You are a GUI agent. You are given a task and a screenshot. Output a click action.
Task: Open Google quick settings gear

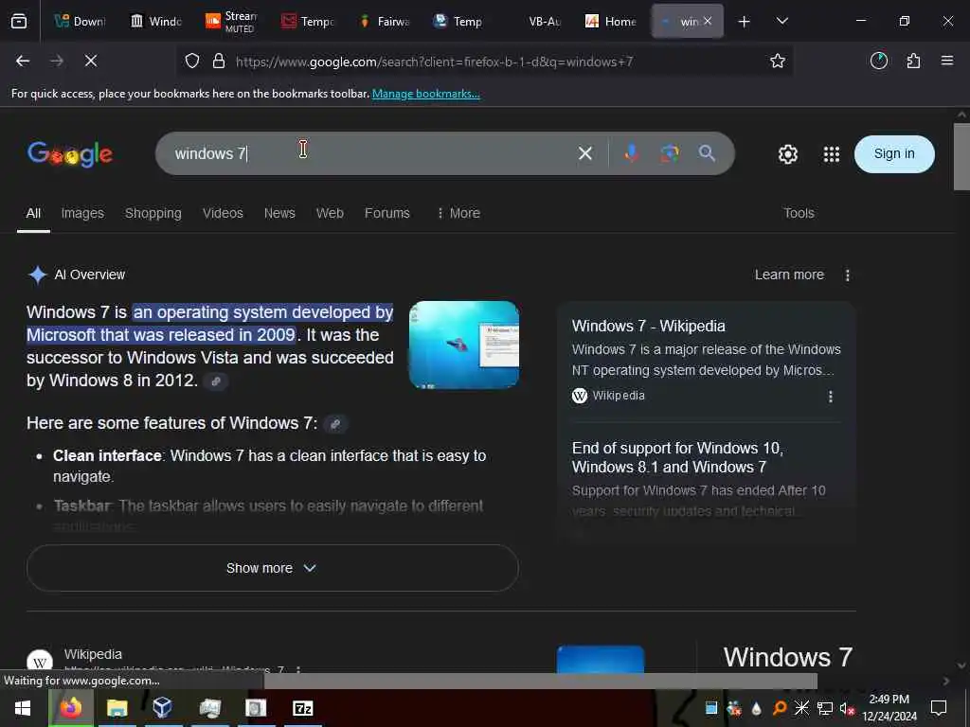pyautogui.click(x=787, y=154)
